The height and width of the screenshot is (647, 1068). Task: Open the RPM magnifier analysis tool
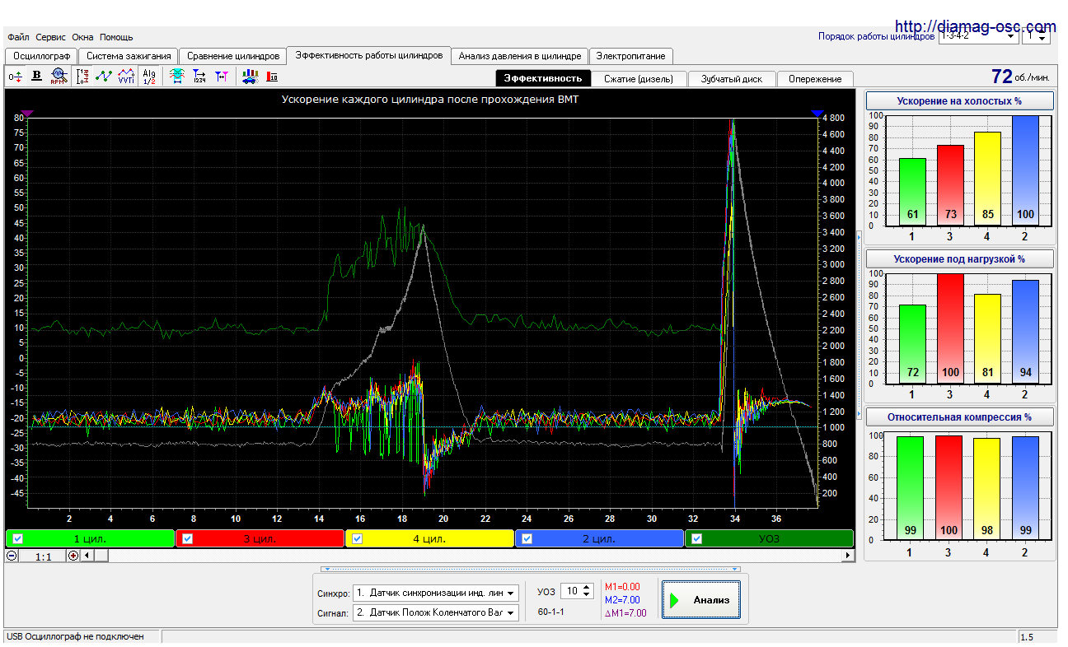pyautogui.click(x=59, y=77)
